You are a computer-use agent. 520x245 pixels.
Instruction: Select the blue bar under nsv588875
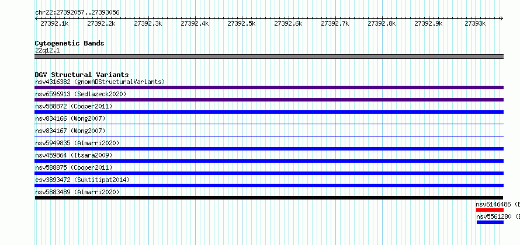click(x=269, y=173)
